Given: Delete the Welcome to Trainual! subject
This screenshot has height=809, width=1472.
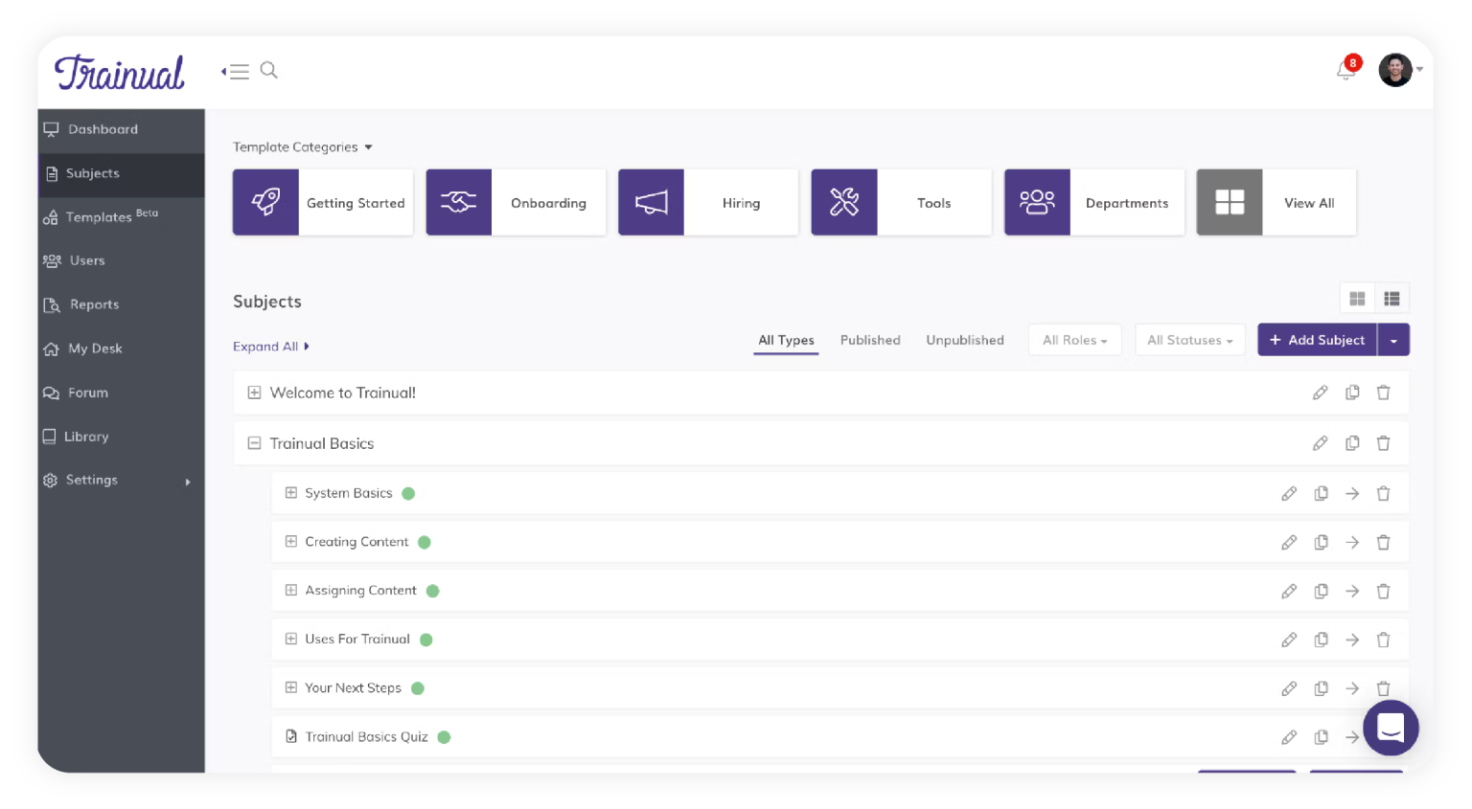Looking at the screenshot, I should (x=1383, y=393).
